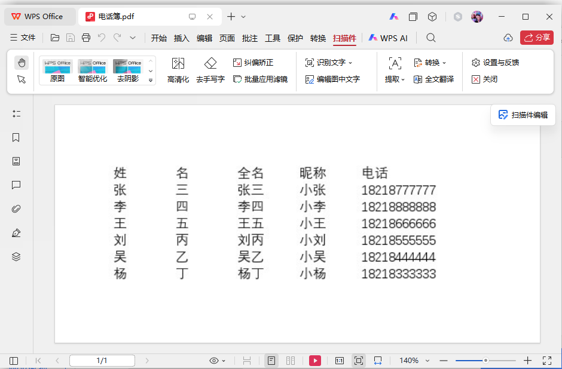The height and width of the screenshot is (369, 562).
Task: Switch to the 批注 tab
Action: click(250, 38)
